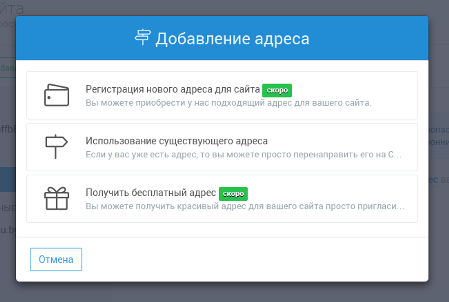Click text 'Если у вас уже есть адрес'

141,155
